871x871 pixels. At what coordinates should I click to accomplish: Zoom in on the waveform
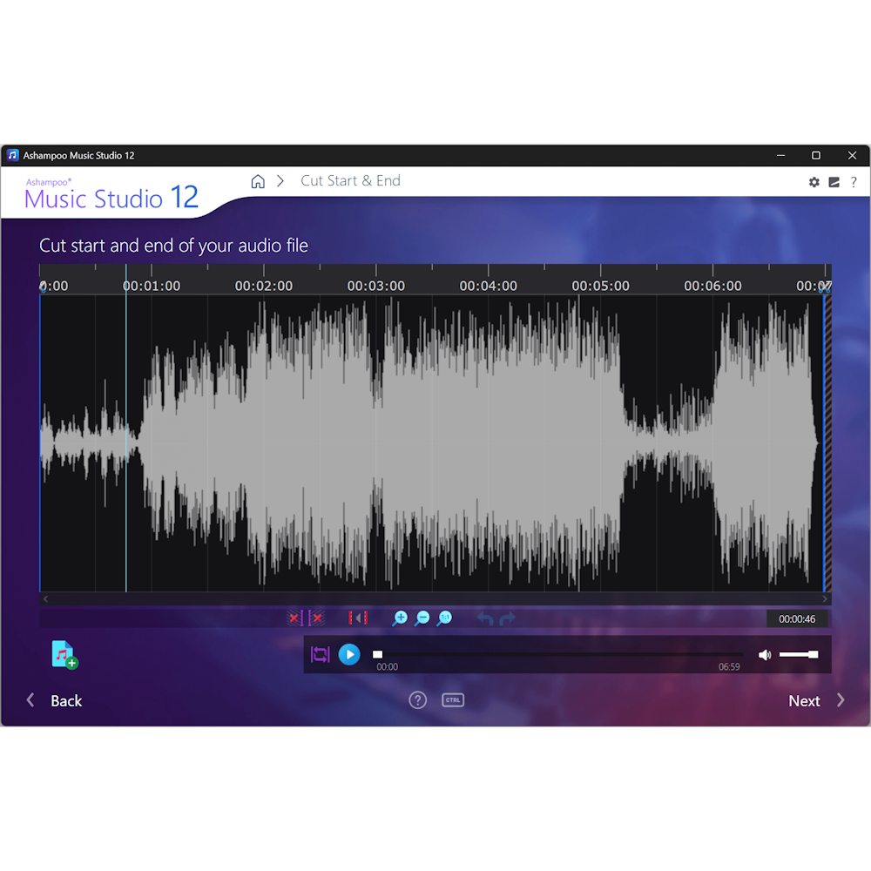click(x=400, y=618)
